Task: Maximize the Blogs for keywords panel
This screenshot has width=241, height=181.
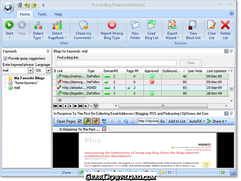Action: click(226, 51)
